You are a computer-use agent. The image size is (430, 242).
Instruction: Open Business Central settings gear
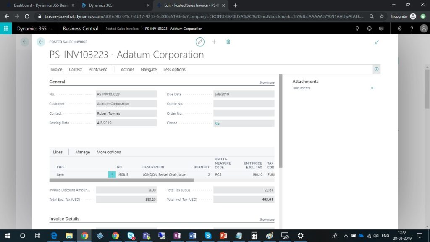[400, 29]
